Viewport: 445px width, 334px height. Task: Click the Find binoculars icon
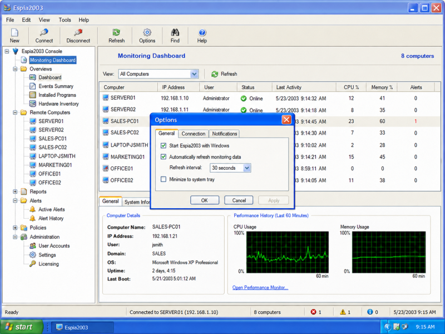[175, 32]
